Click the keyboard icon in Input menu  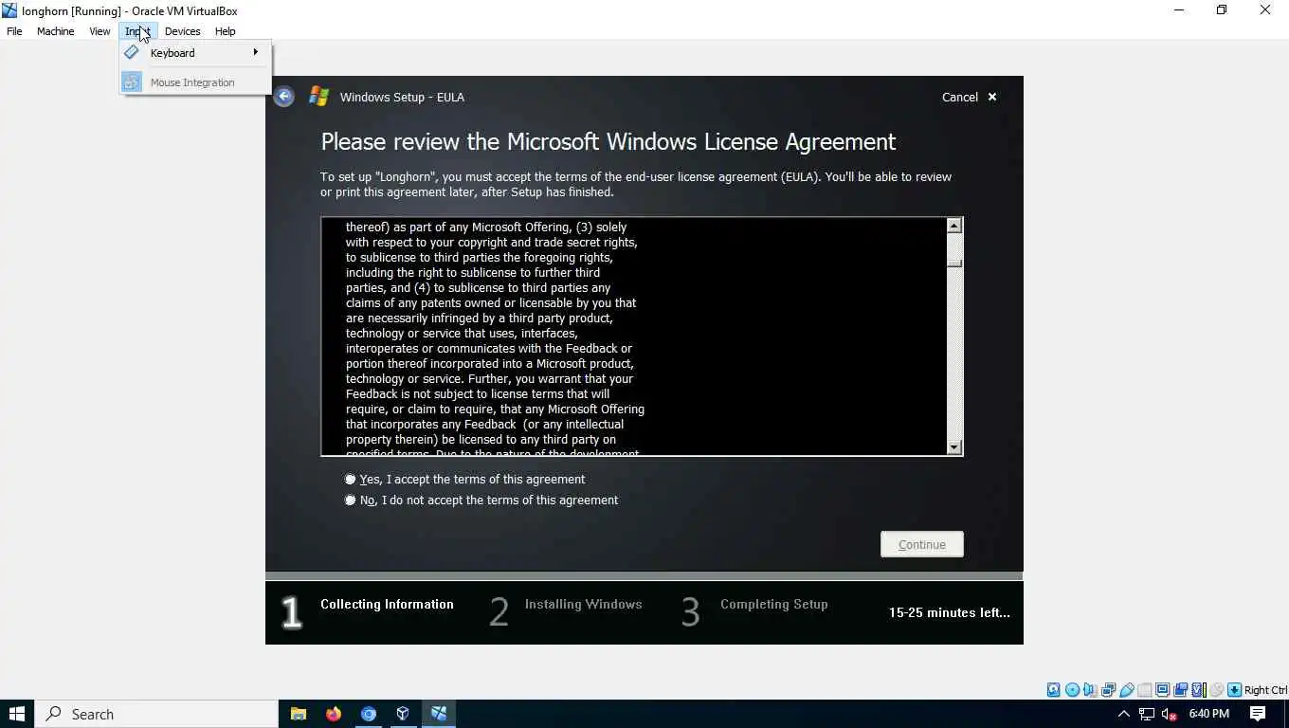click(x=132, y=53)
